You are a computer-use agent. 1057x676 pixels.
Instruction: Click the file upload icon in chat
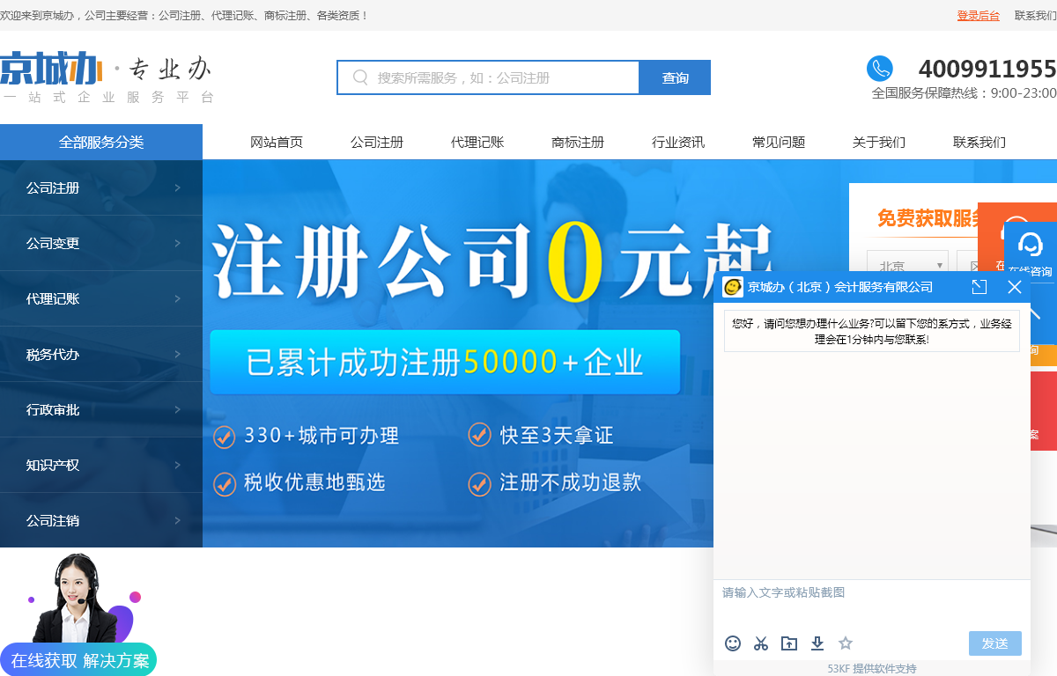pyautogui.click(x=789, y=643)
